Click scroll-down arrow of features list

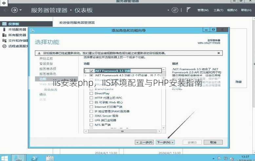pos(164,127)
